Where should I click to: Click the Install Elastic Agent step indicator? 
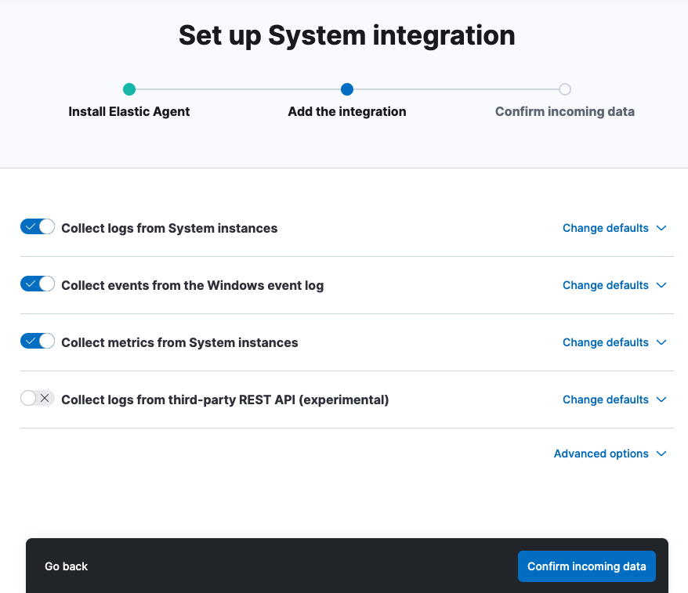pyautogui.click(x=129, y=89)
